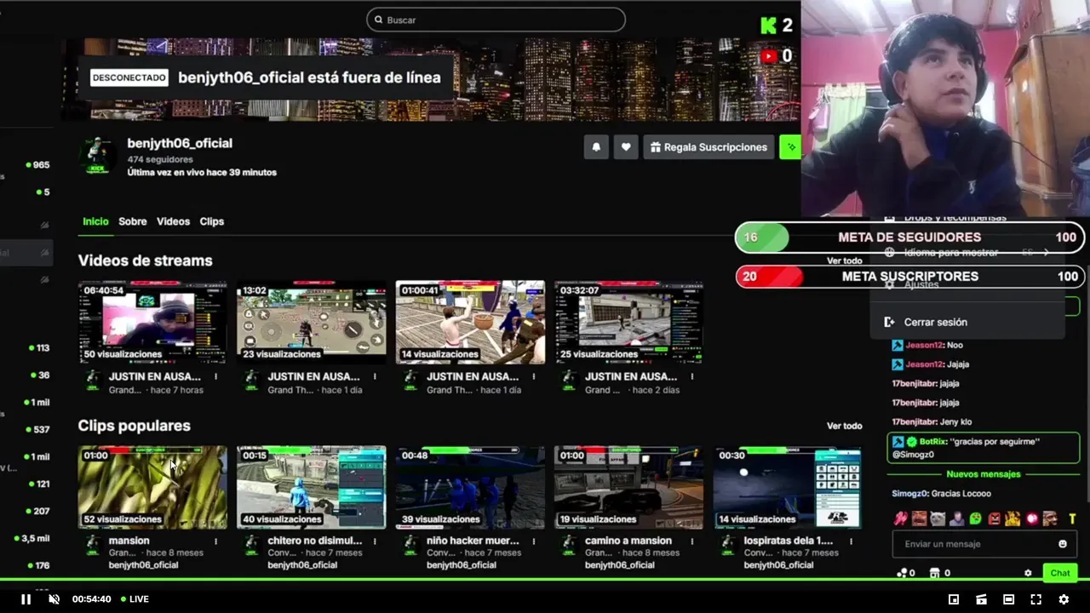Activate mini player icon
The image size is (1090, 613).
click(954, 599)
